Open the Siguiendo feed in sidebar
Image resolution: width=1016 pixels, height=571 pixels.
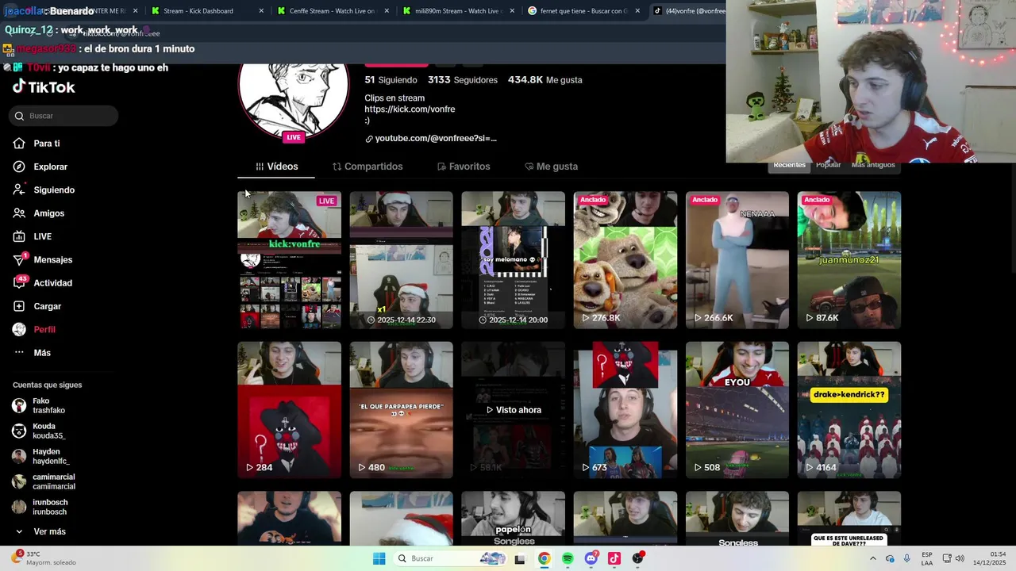pyautogui.click(x=44, y=190)
